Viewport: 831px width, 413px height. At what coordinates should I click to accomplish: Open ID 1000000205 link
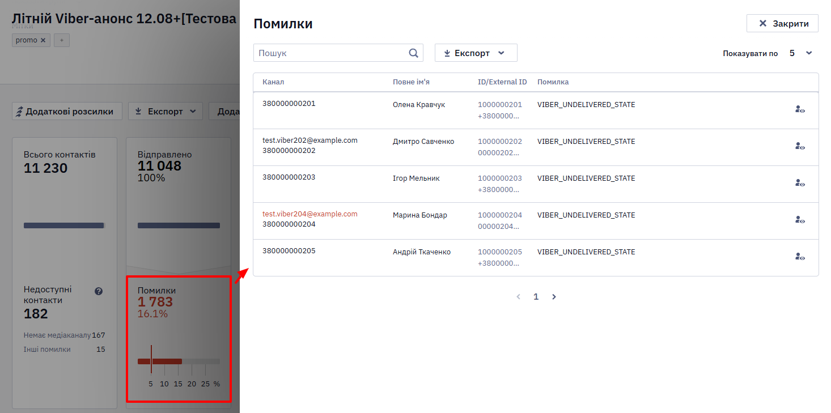coord(500,252)
